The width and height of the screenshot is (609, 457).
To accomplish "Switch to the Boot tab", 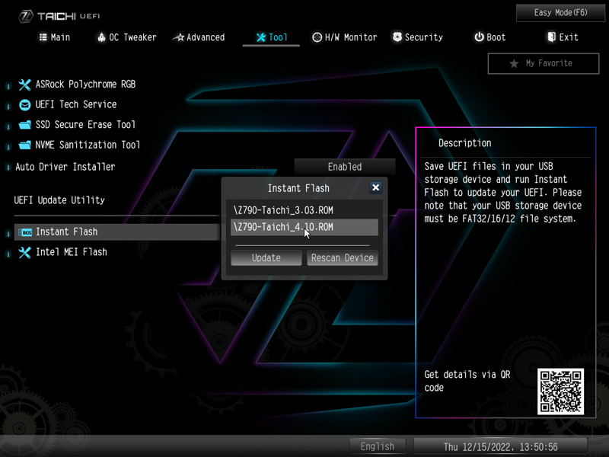I will 489,37.
